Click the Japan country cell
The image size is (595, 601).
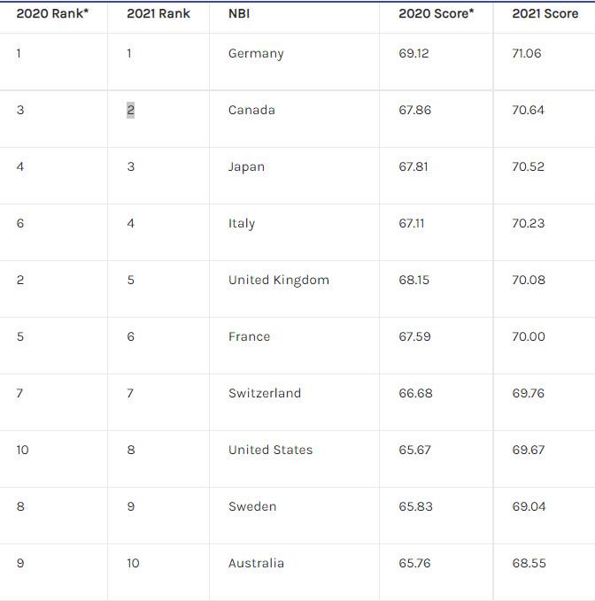pyautogui.click(x=246, y=167)
